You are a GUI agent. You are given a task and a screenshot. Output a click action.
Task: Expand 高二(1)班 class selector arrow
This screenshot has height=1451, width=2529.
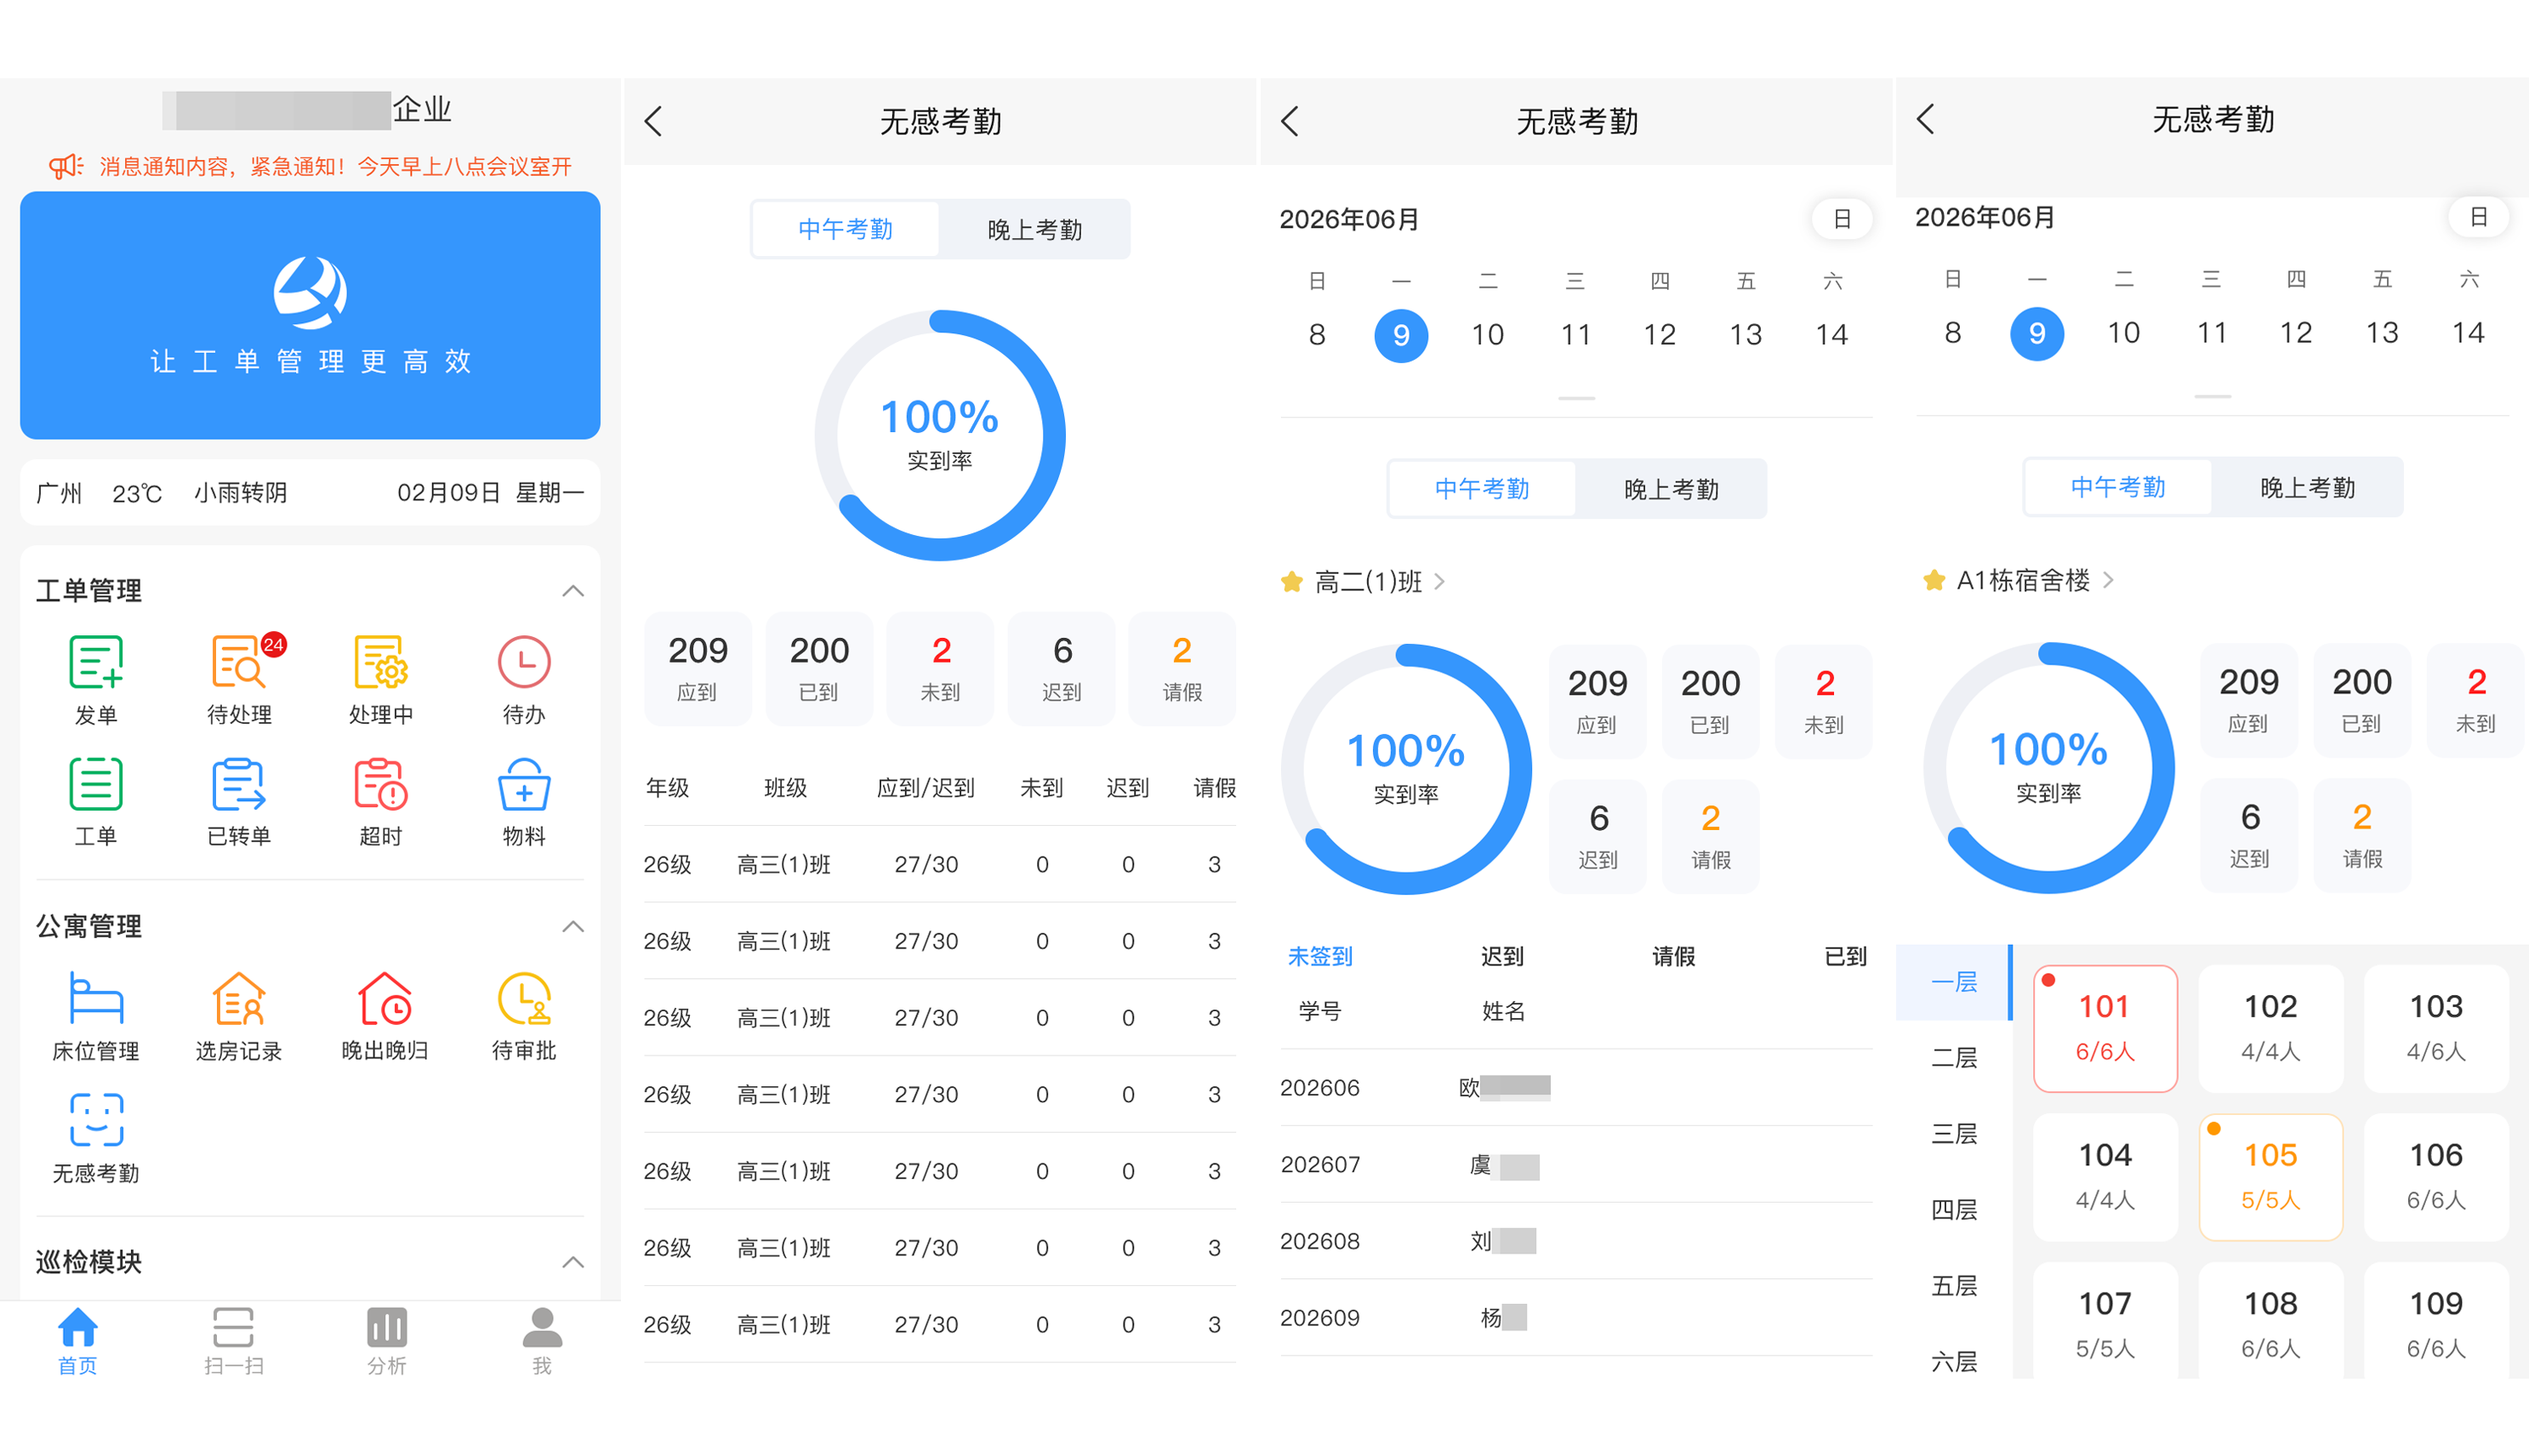(1440, 582)
